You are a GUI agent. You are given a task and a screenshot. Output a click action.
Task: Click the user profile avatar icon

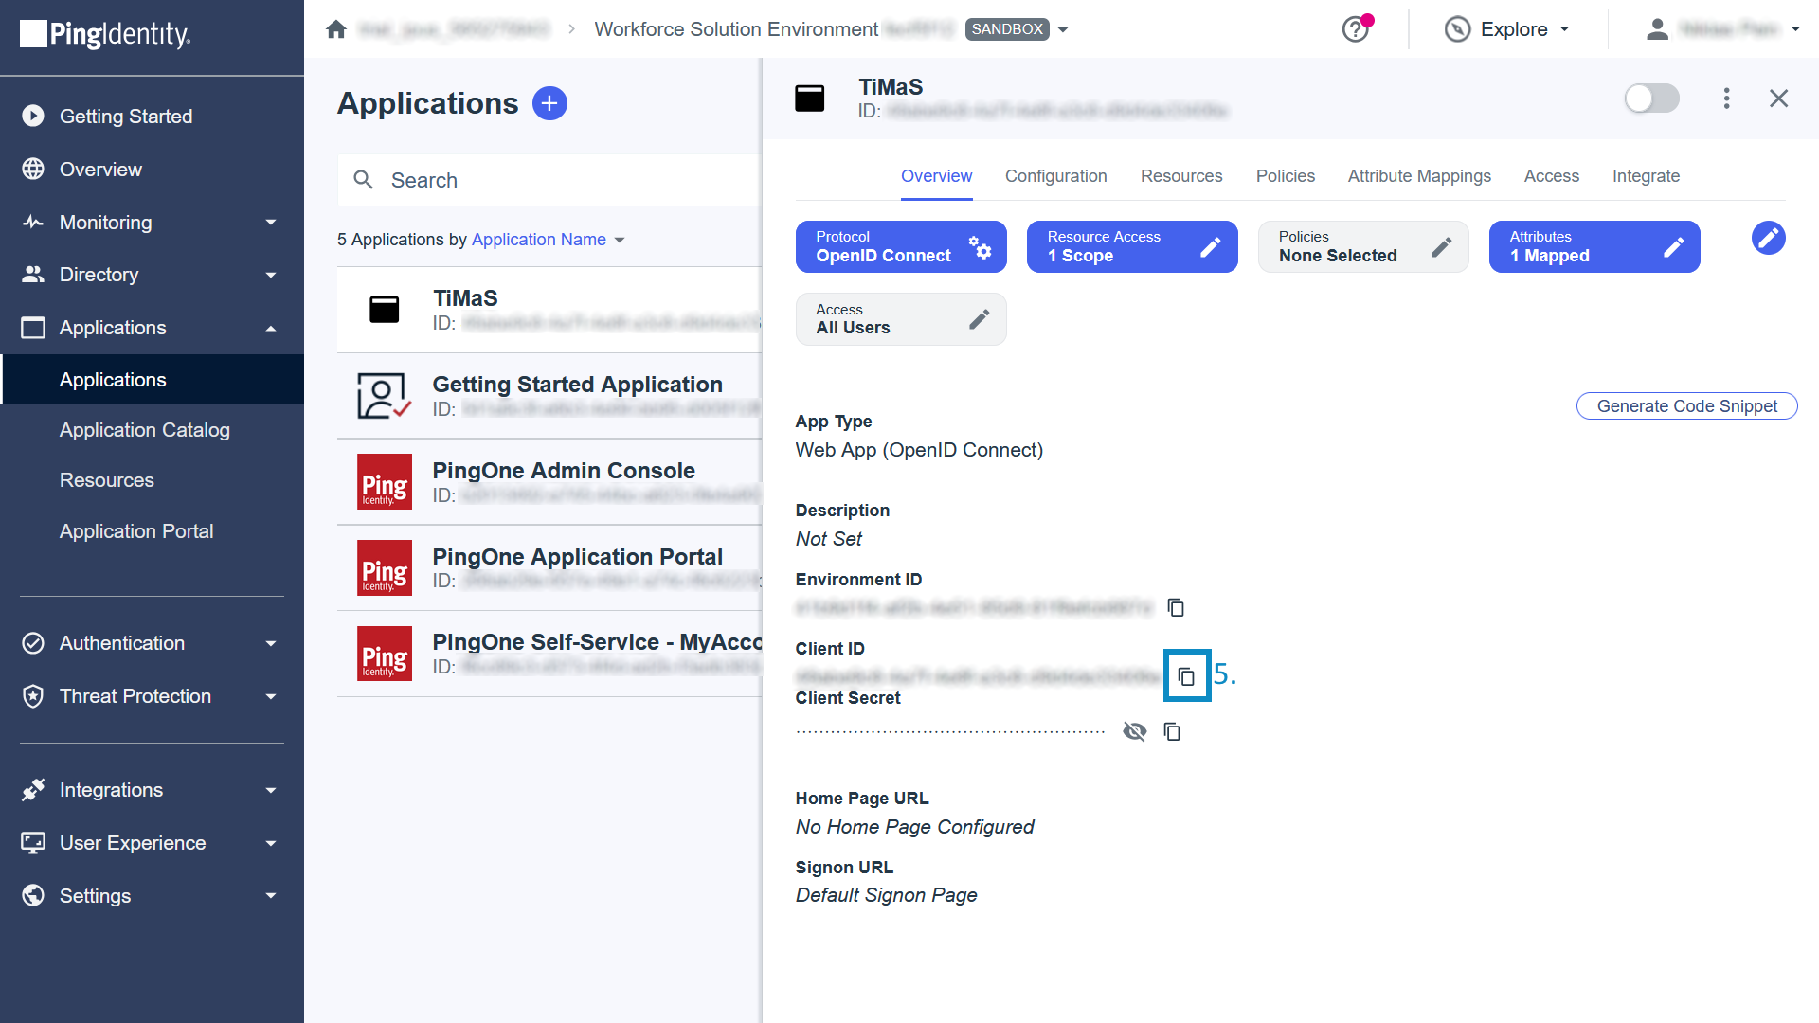pos(1657,29)
